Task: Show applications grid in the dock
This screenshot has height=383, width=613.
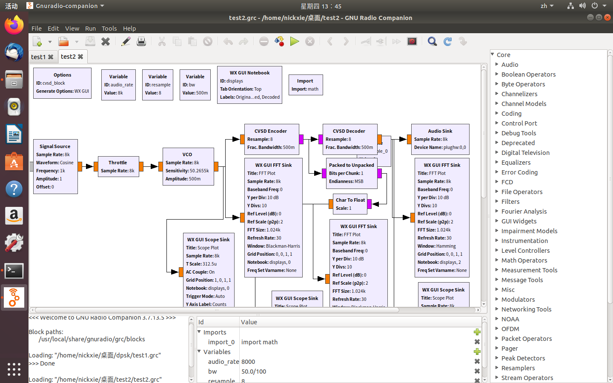Action: click(14, 369)
